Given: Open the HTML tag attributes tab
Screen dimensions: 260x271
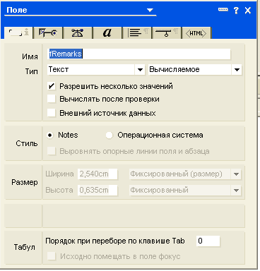Looking at the screenshot, I should [x=196, y=33].
